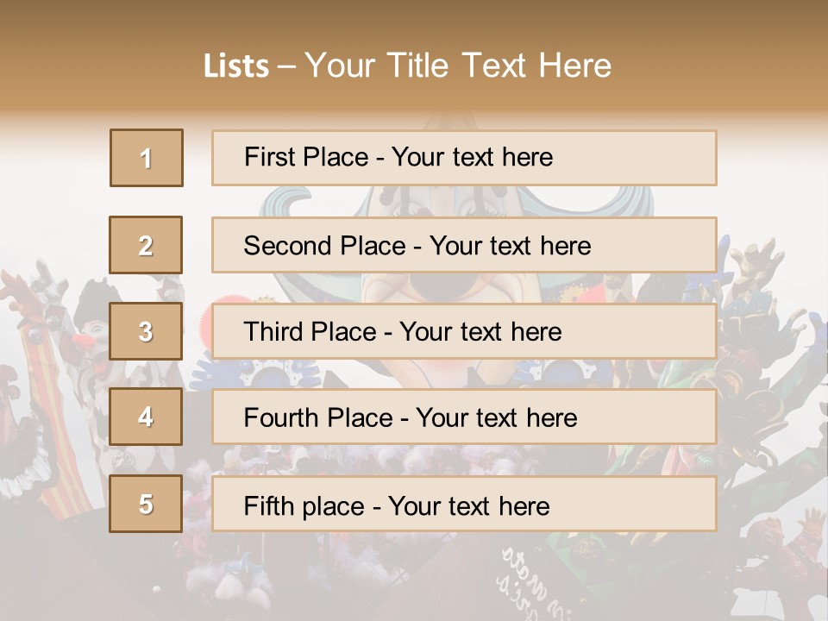Click the number 5 box

click(x=146, y=503)
